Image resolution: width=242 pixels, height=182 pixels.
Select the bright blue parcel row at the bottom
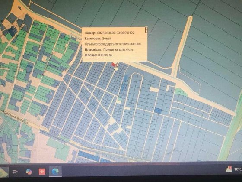[89, 156]
